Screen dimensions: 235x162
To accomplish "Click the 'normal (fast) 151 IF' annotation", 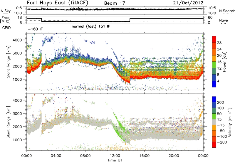I will tap(91, 27).
